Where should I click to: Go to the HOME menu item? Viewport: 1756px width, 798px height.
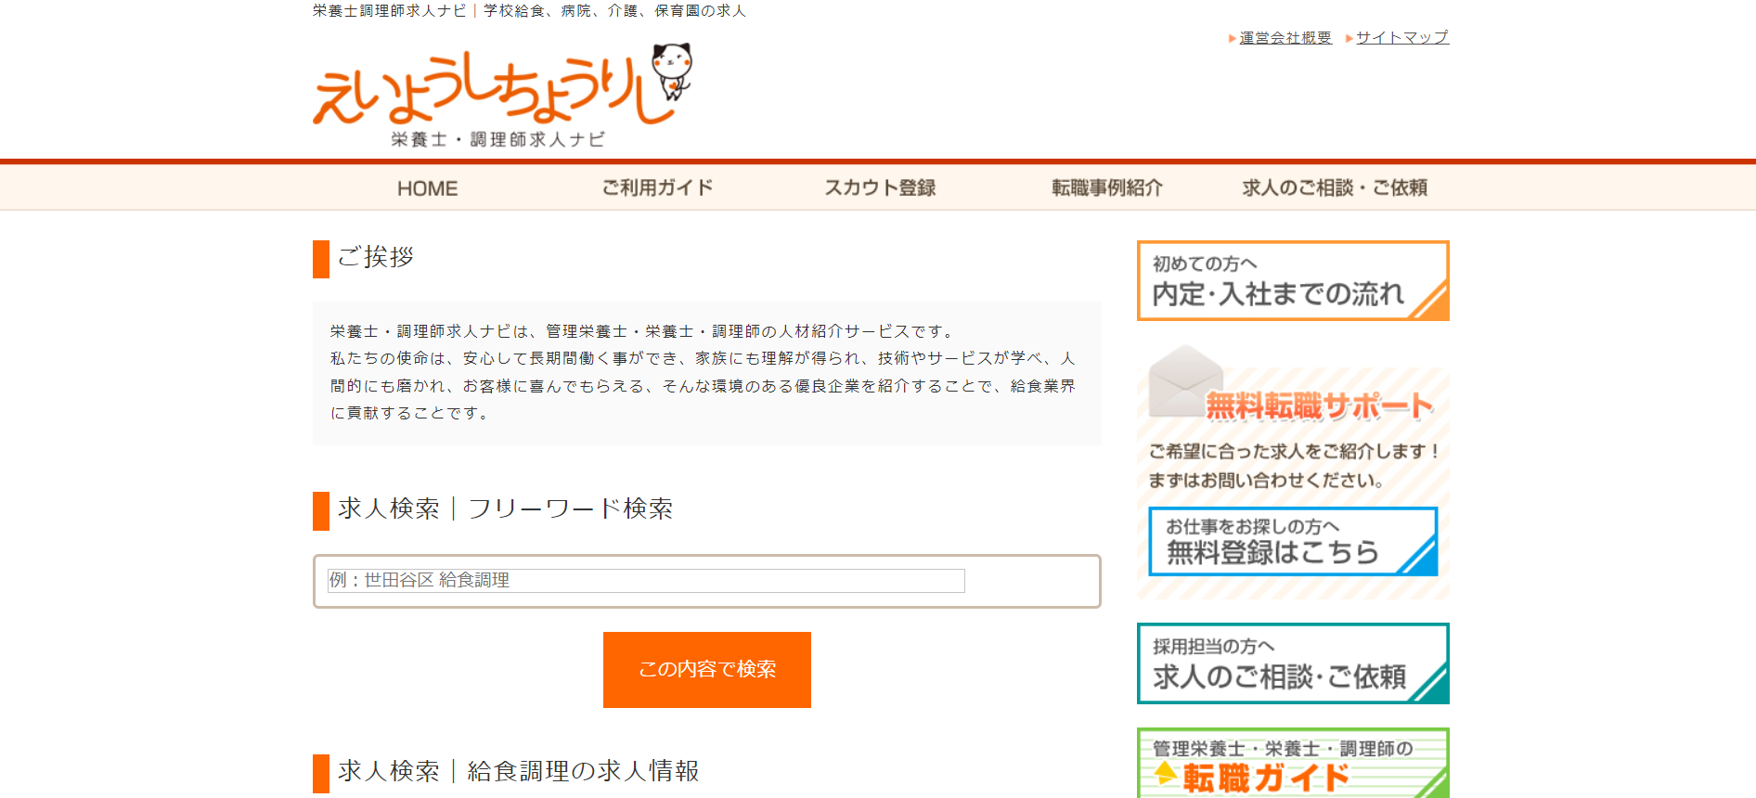[x=427, y=188]
